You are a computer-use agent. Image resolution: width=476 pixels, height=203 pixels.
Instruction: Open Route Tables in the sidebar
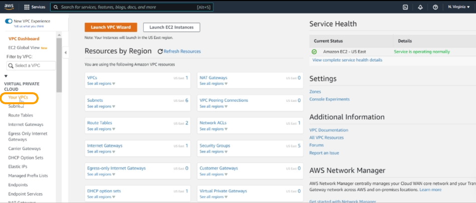tap(21, 115)
